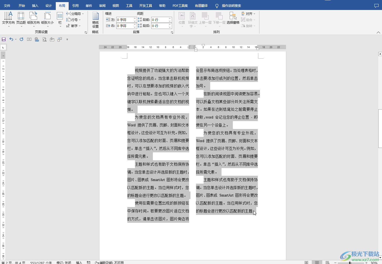Screen dimensions: 382x264
Task: Open the Page Setup dialog launcher
Action: pos(86,33)
